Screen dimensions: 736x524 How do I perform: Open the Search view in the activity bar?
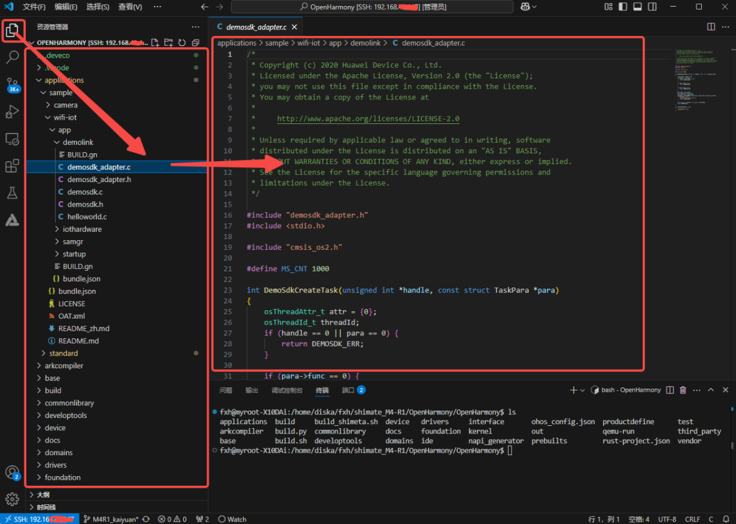(x=13, y=57)
